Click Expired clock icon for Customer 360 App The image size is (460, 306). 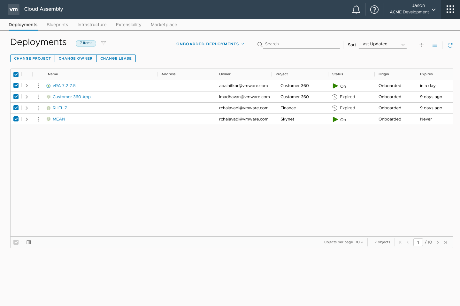334,97
